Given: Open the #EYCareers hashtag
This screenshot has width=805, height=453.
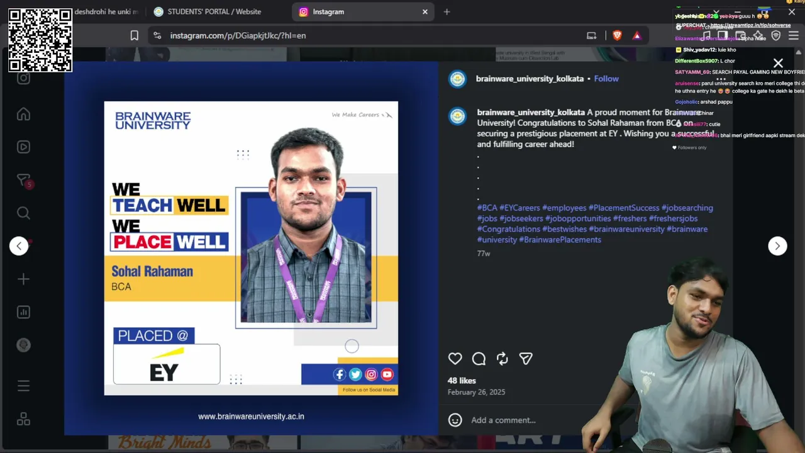Looking at the screenshot, I should [519, 208].
